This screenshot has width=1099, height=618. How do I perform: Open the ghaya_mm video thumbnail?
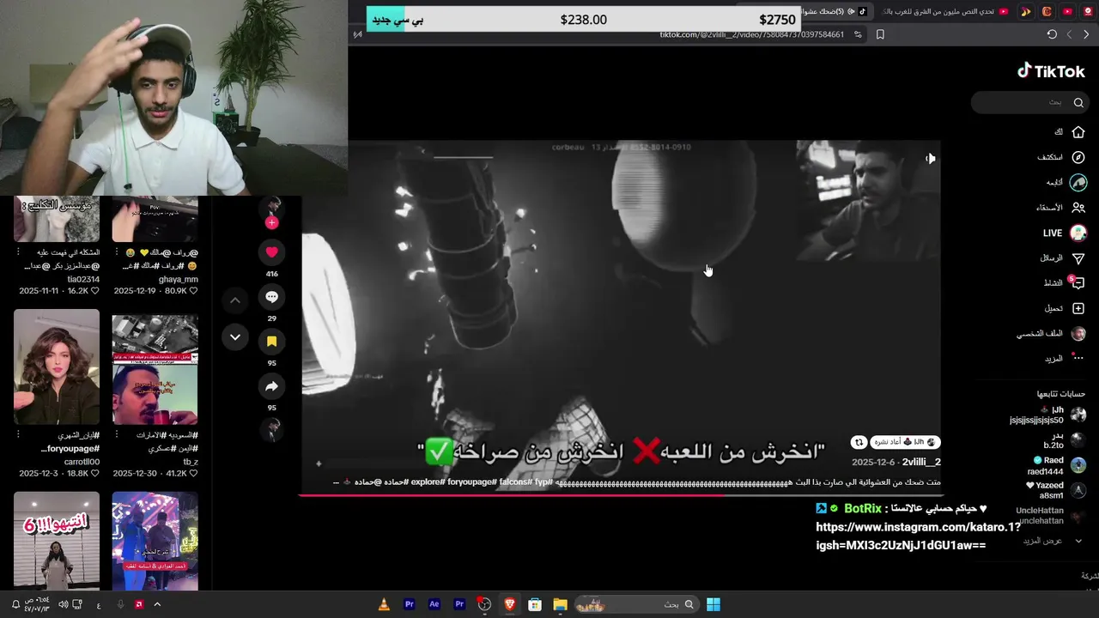155,219
